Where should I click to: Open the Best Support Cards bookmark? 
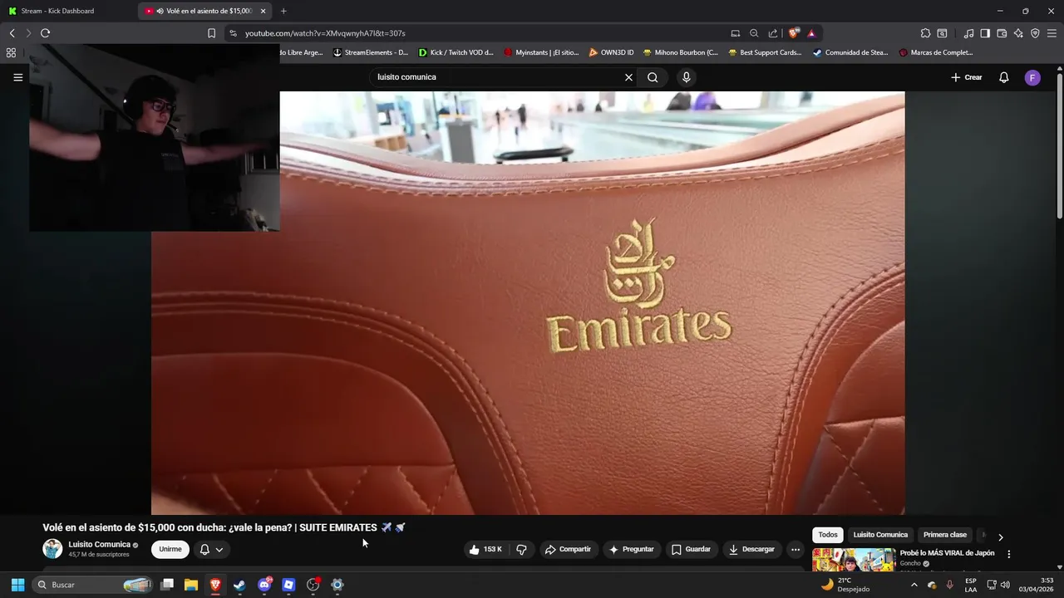click(766, 52)
